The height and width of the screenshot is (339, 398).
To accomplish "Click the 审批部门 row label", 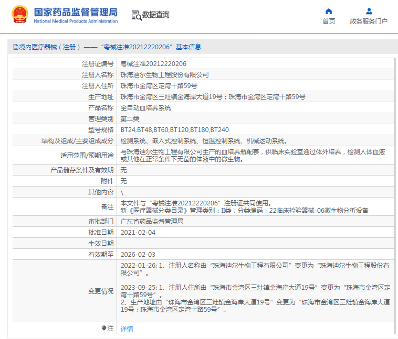I will [x=101, y=222].
